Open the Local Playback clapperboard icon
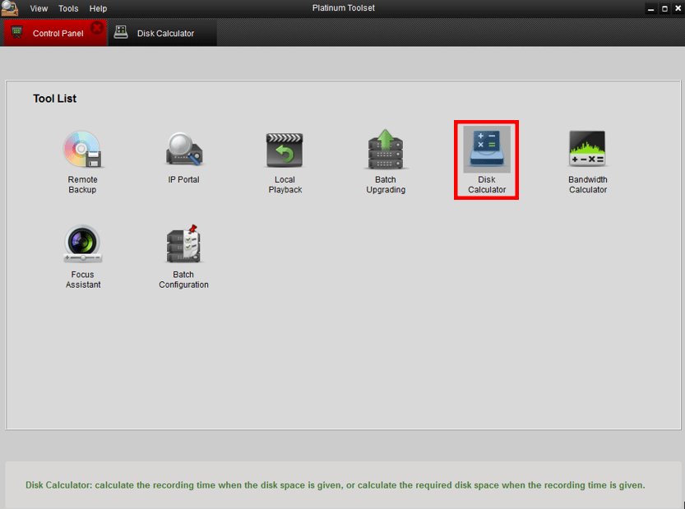Viewport: 685px width, 509px height. tap(285, 150)
